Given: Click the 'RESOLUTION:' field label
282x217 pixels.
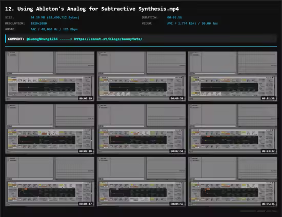Looking at the screenshot, I should pyautogui.click(x=15, y=24).
